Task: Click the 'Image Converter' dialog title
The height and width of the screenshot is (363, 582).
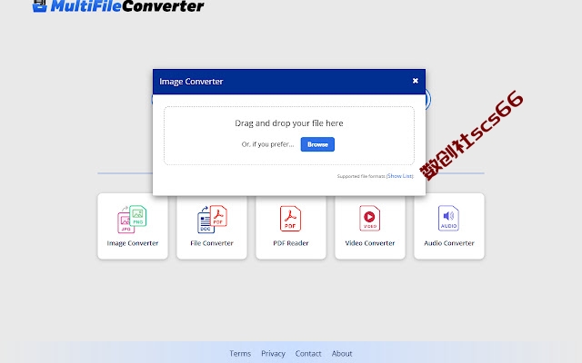Action: (191, 82)
